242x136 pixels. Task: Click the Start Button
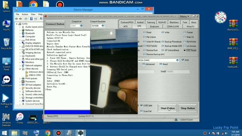(x=168, y=108)
